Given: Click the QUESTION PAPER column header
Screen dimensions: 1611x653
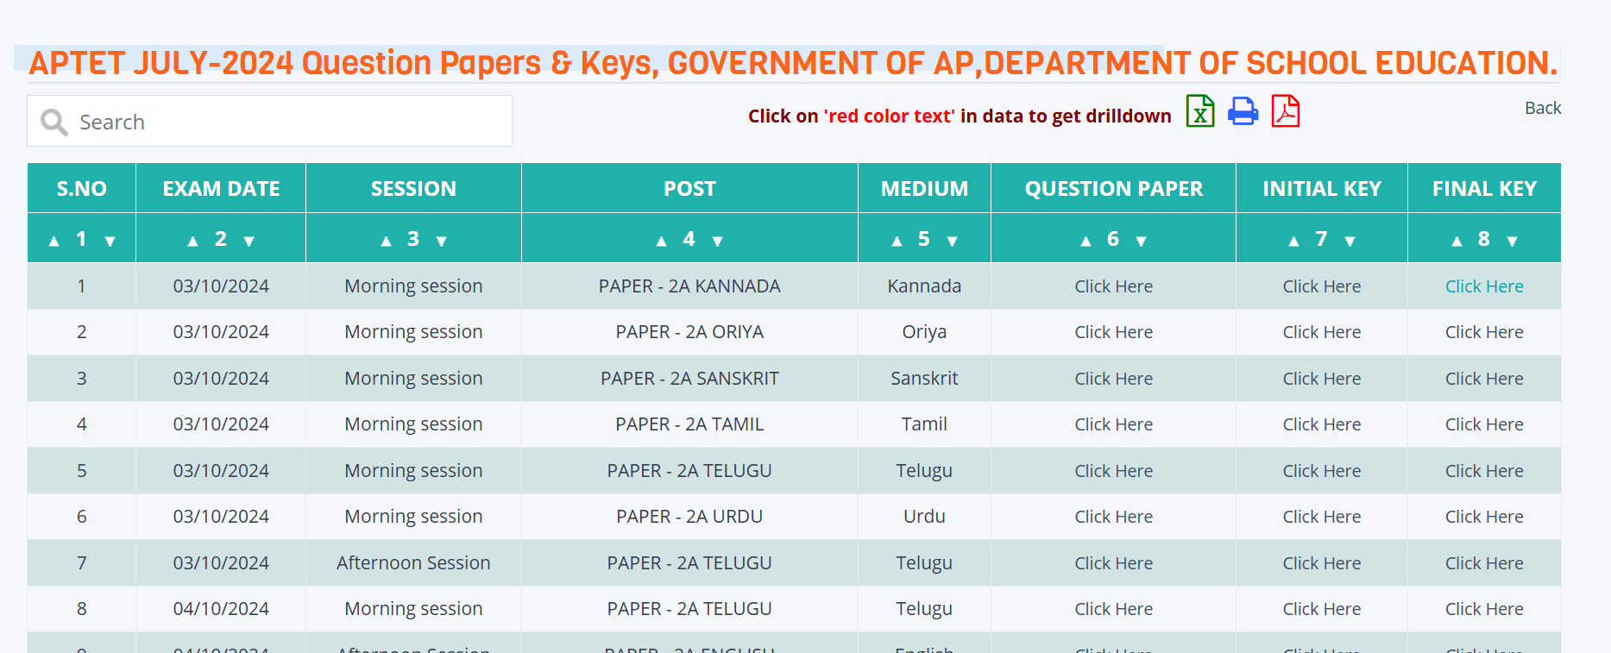Looking at the screenshot, I should [x=1113, y=188].
